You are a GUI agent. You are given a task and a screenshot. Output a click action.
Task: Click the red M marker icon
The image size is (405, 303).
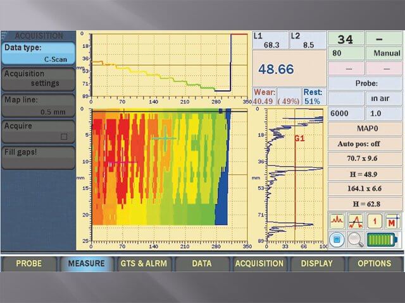point(393,221)
